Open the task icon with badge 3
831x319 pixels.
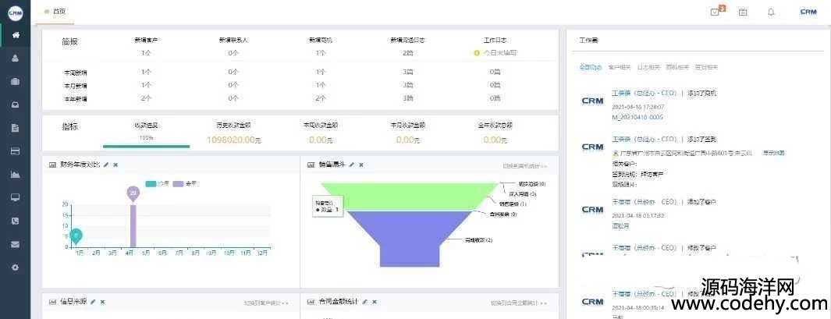coord(715,12)
